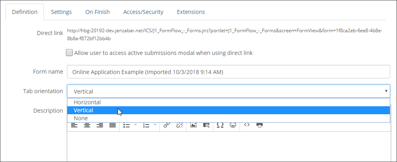The image size is (397, 162).
Task: Insert a bulleted list
Action: (x=127, y=125)
